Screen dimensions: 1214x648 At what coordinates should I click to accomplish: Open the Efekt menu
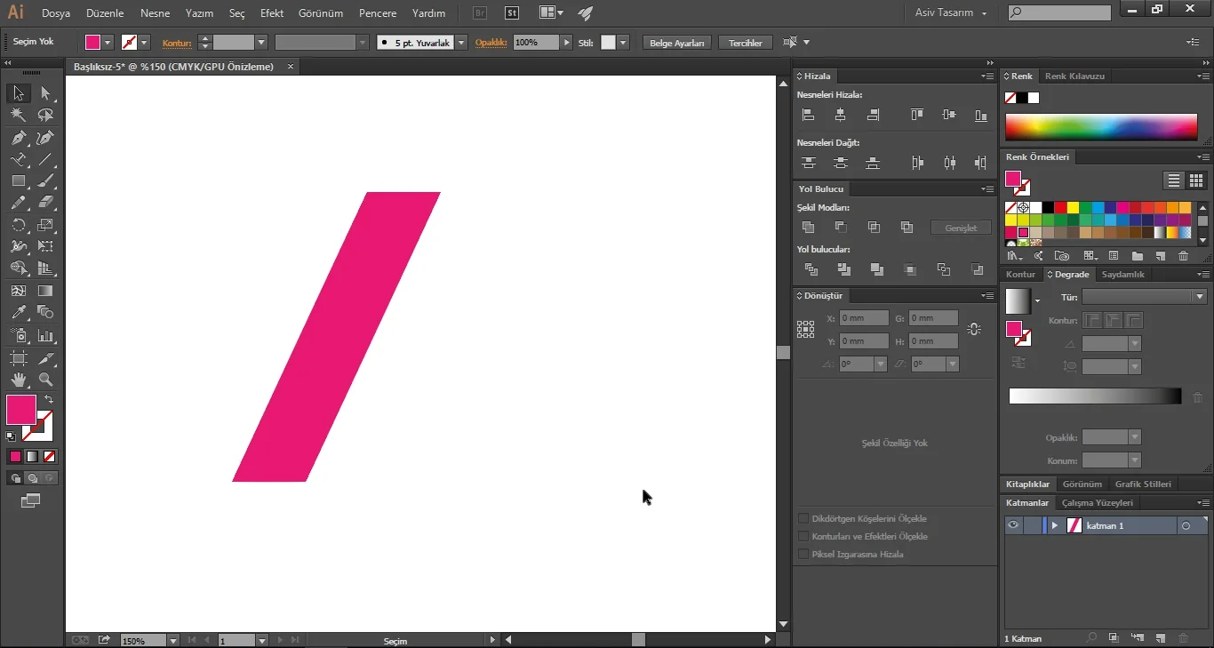coord(272,13)
